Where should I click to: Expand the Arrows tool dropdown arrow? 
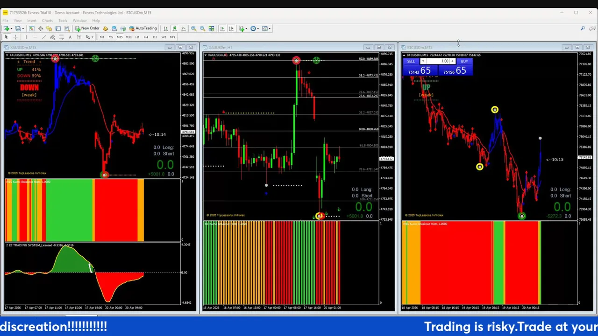click(93, 37)
